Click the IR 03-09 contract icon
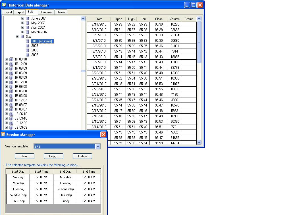 (x=11, y=78)
